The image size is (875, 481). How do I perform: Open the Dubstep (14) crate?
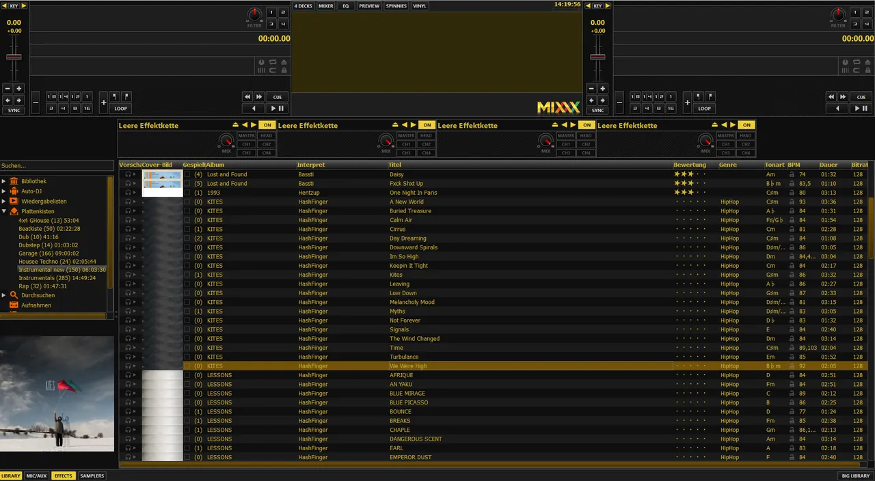(48, 245)
